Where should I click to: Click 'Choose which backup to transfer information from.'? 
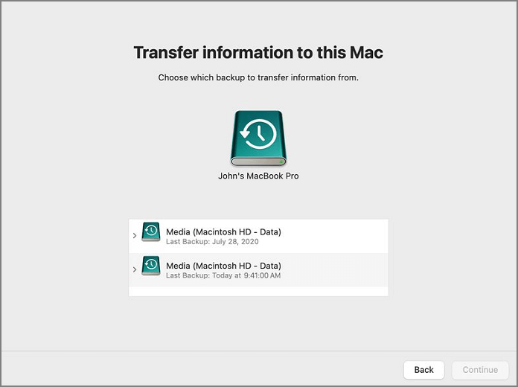258,77
